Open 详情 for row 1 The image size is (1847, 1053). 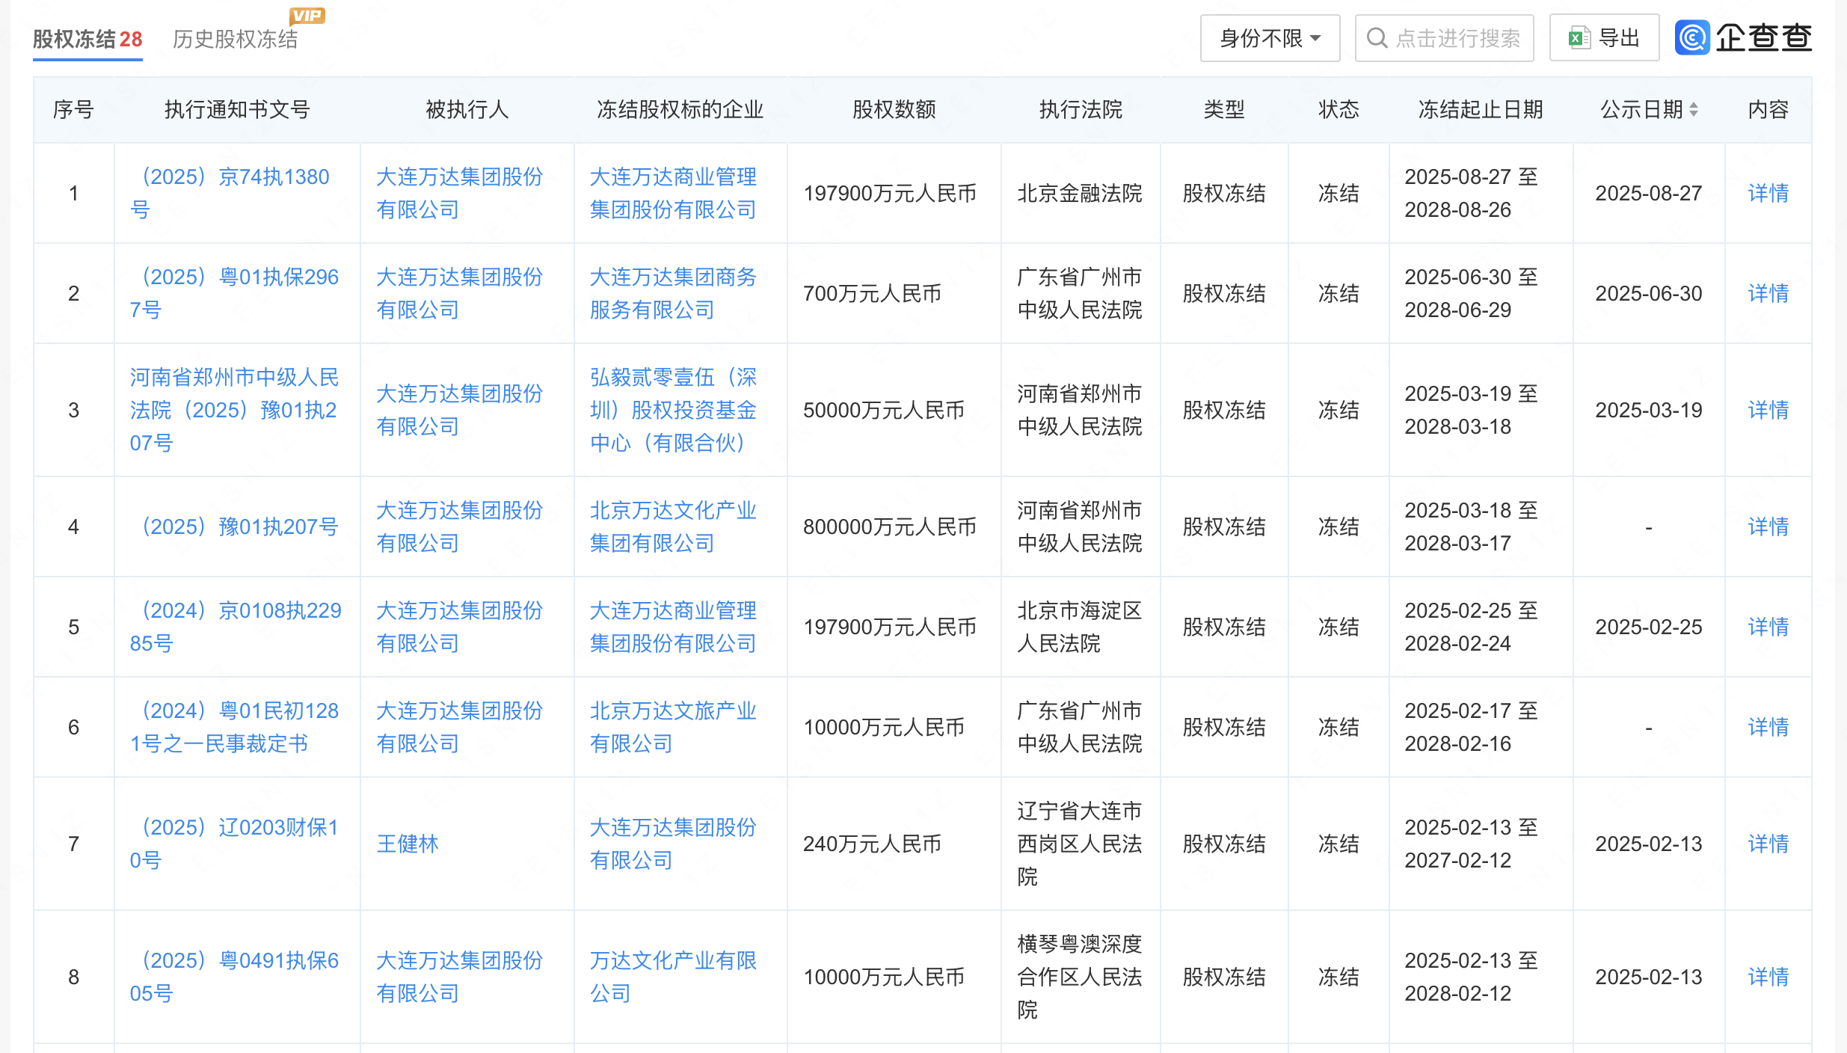coord(1767,193)
